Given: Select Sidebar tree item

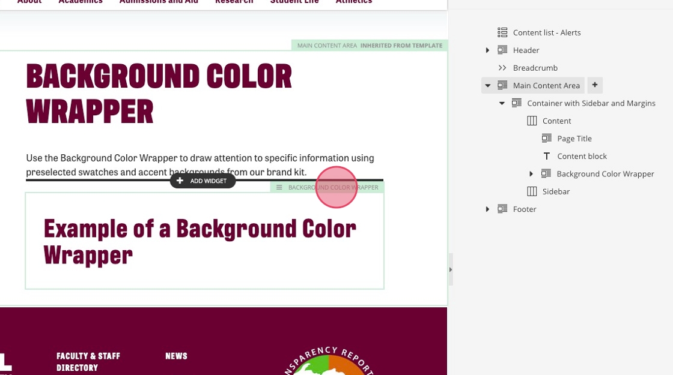Looking at the screenshot, I should (x=556, y=191).
